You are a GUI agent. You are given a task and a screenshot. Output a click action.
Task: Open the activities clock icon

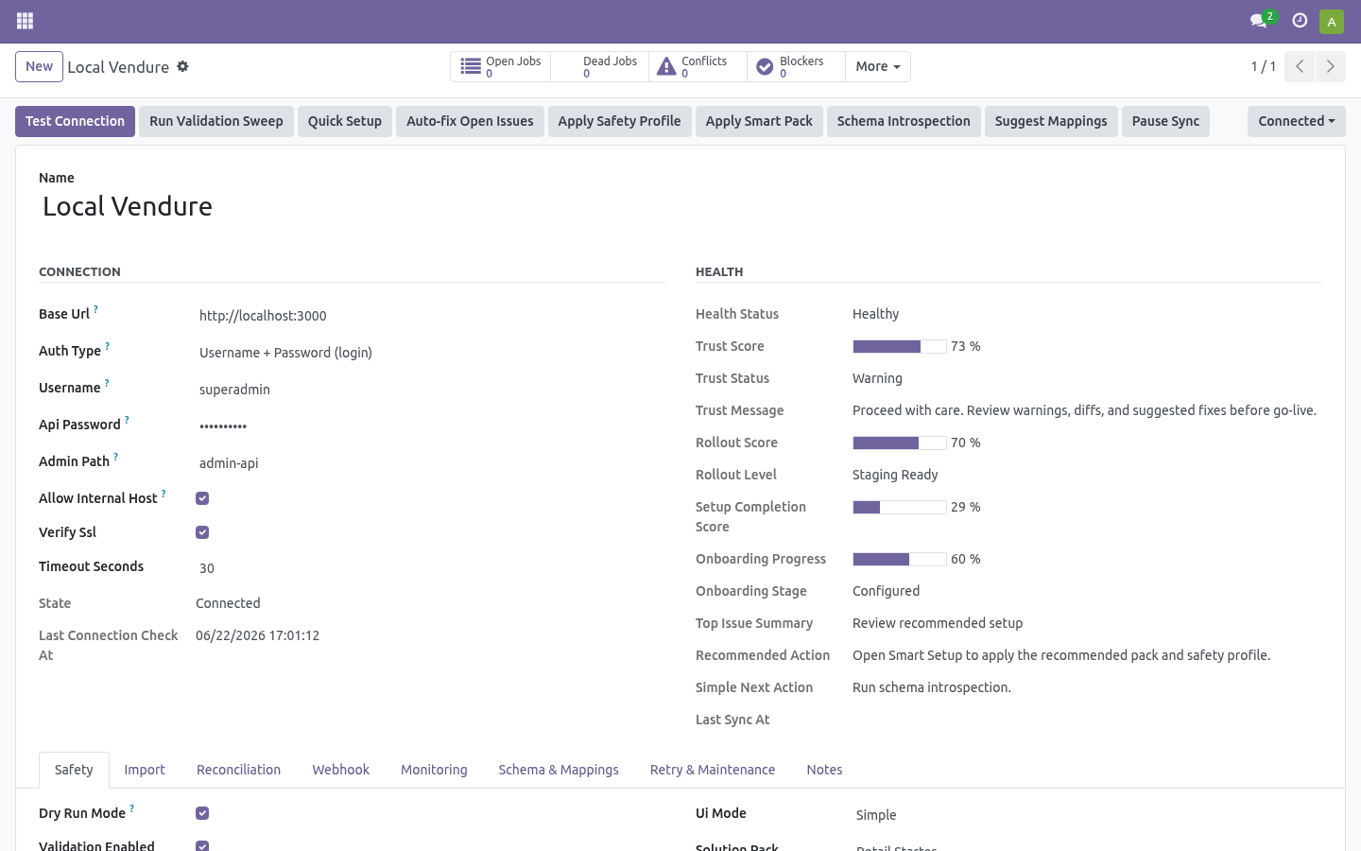point(1300,21)
